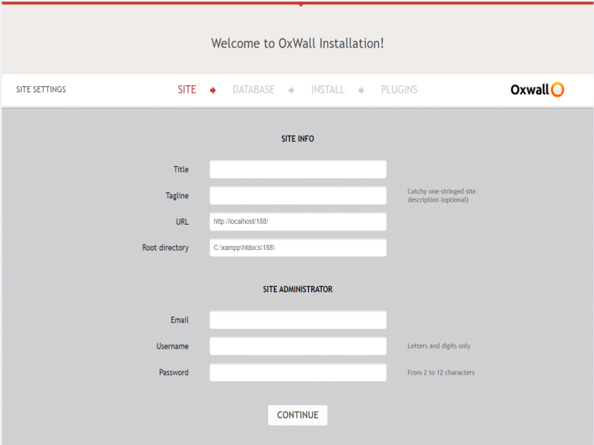Click the Username input box

tap(298, 346)
